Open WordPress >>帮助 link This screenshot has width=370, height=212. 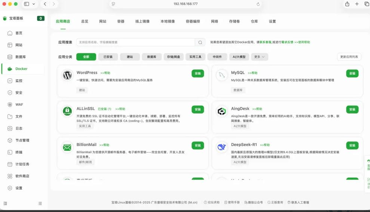click(105, 73)
